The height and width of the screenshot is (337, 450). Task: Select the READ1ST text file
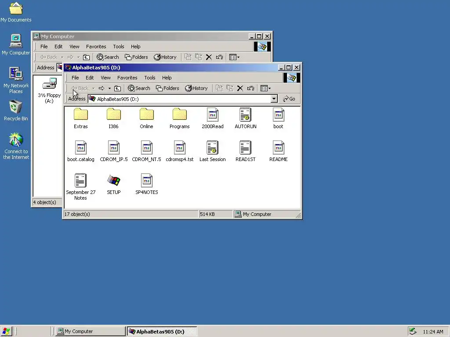click(246, 151)
